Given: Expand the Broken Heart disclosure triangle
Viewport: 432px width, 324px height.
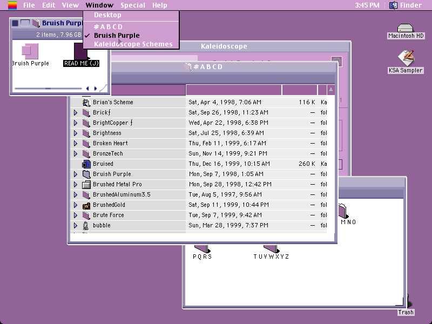Looking at the screenshot, I should click(x=76, y=143).
